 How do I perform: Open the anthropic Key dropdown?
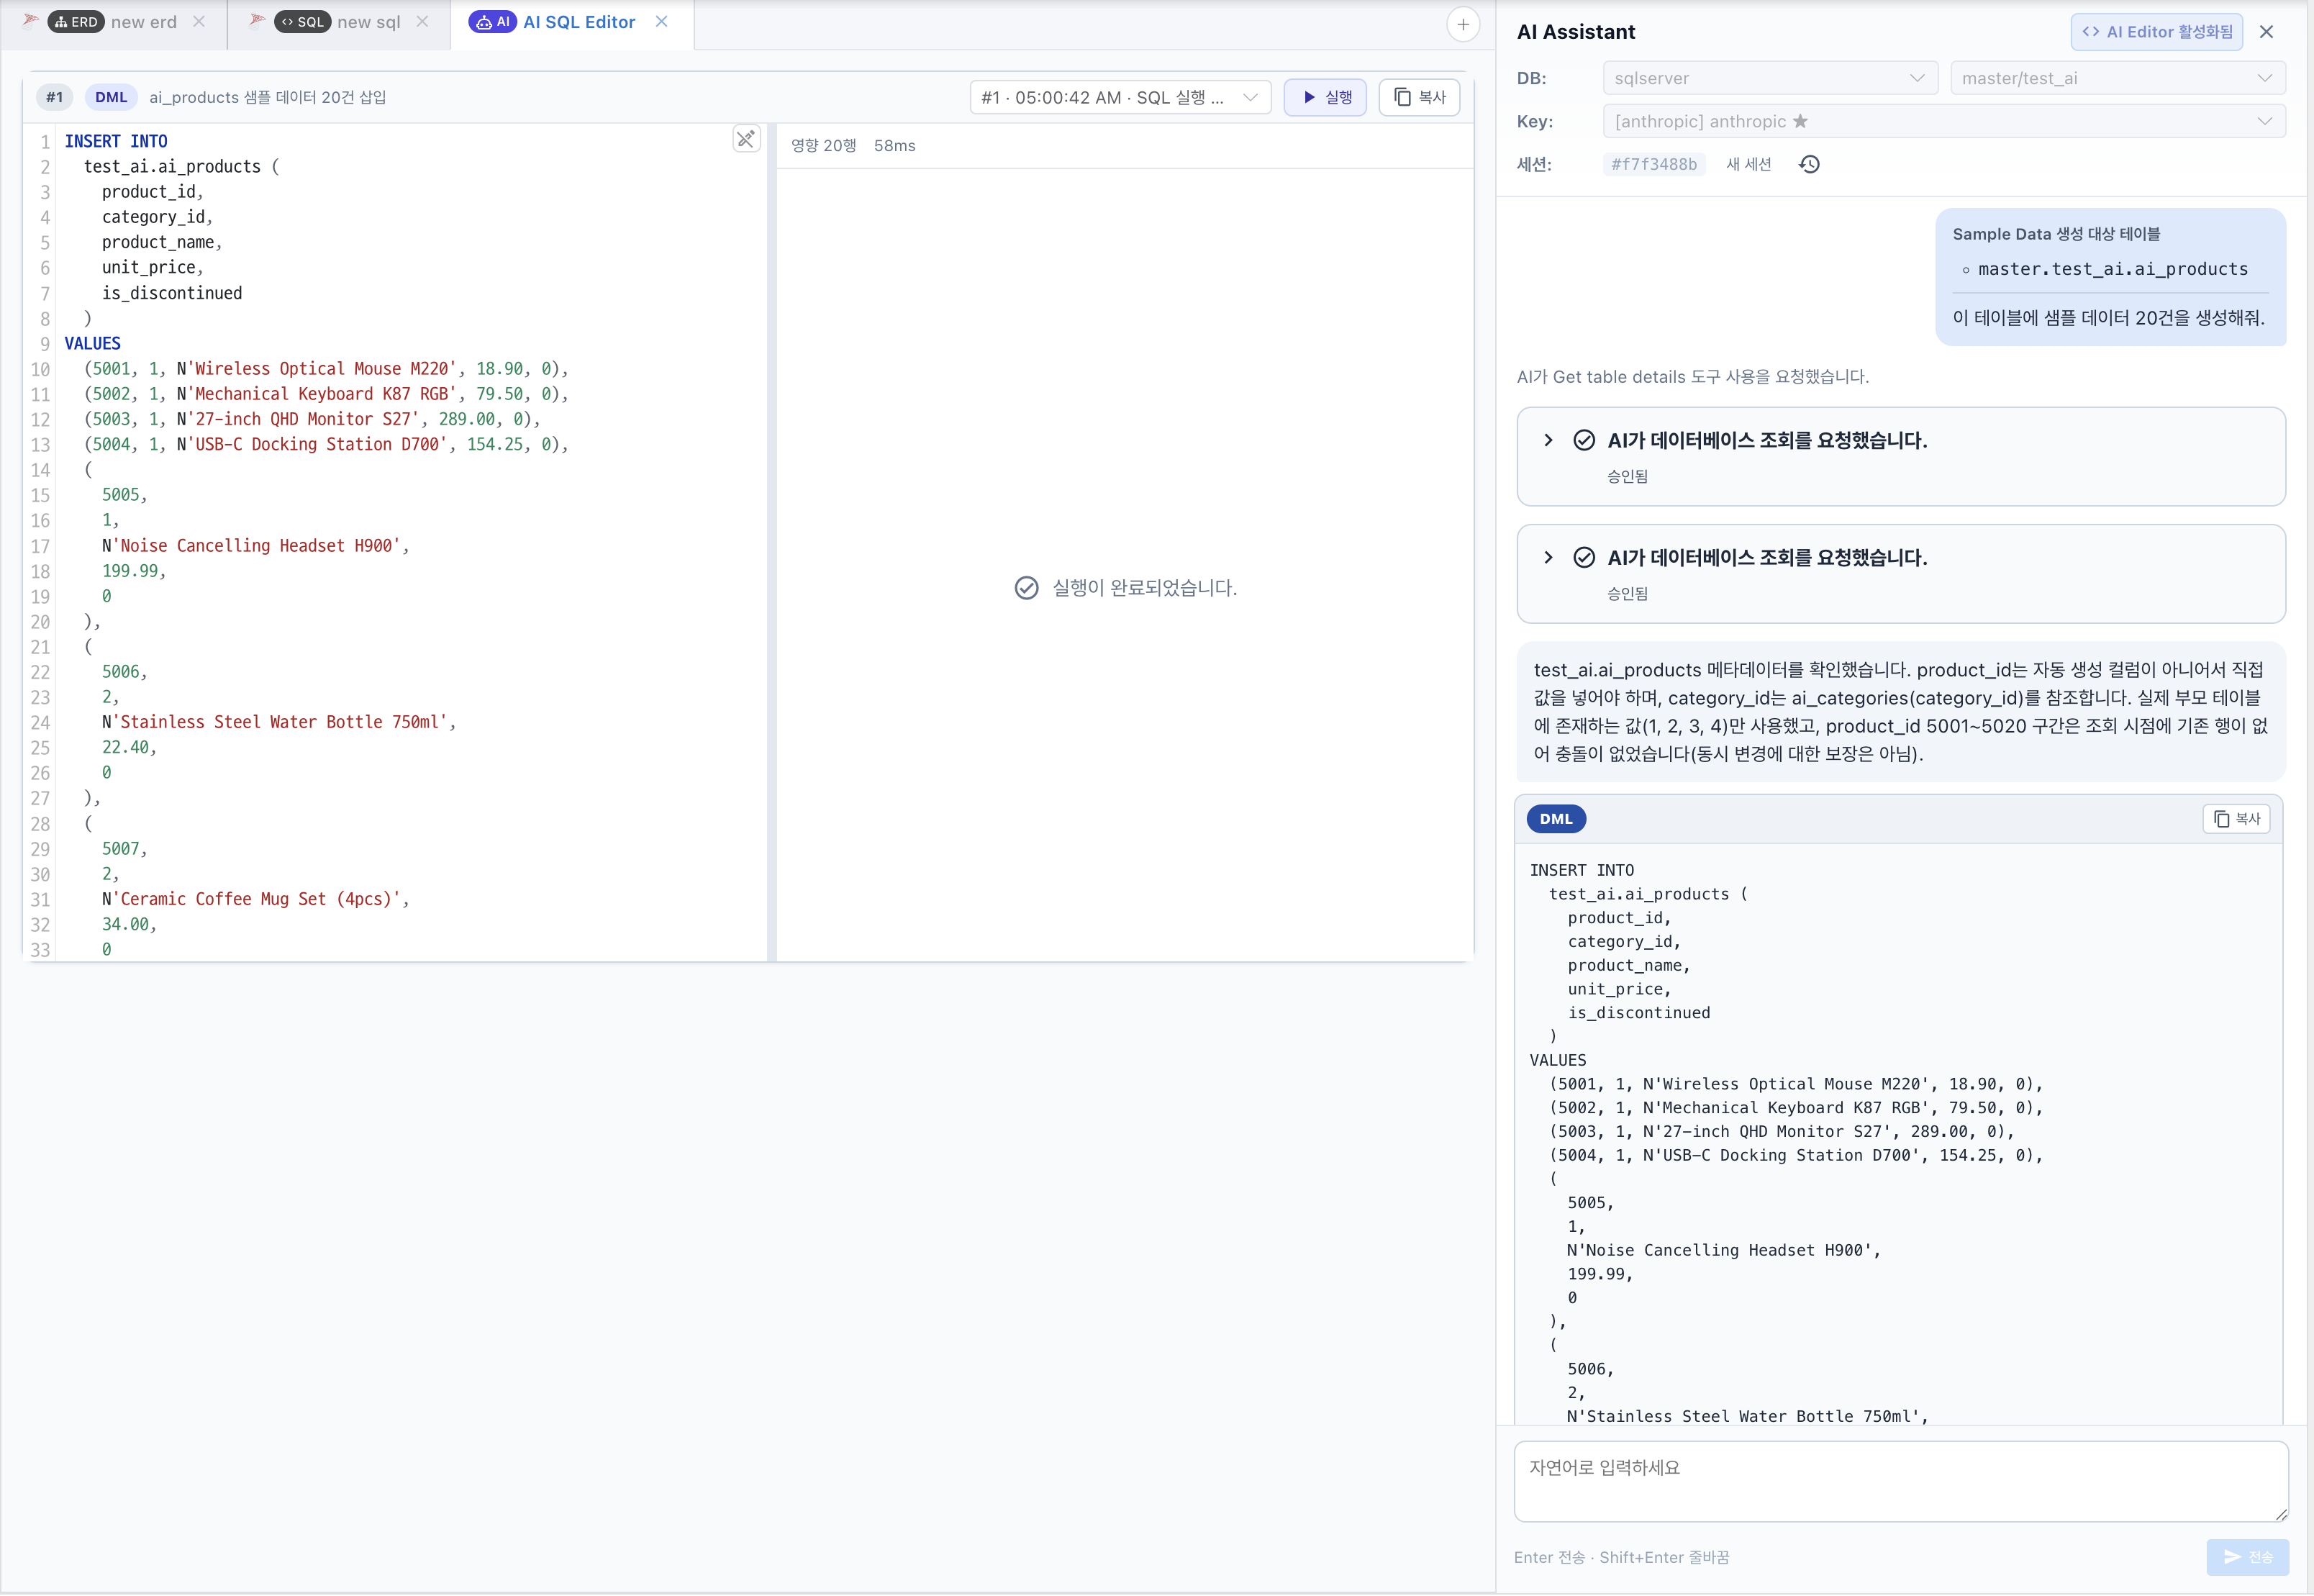(1943, 121)
